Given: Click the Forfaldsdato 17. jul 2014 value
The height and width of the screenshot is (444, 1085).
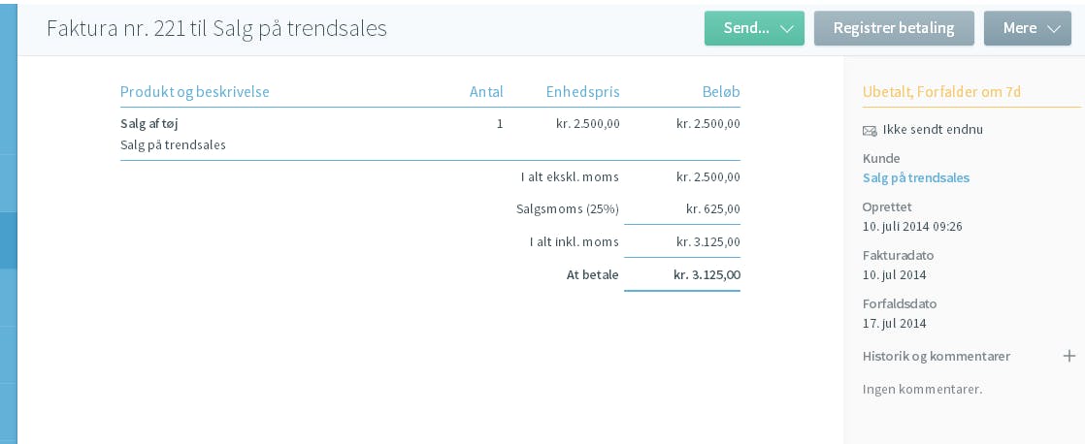Looking at the screenshot, I should [894, 323].
